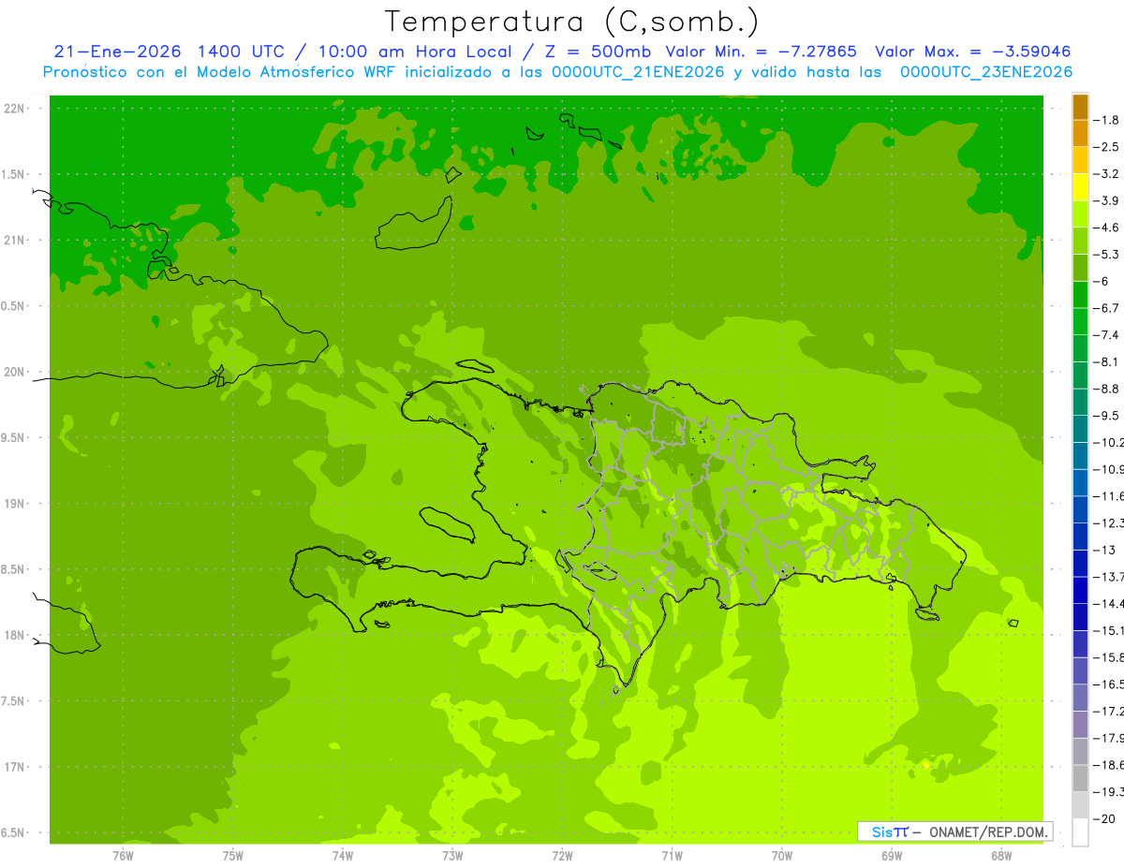
Task: Click the '18N' latitude axis label
Action: [16, 636]
